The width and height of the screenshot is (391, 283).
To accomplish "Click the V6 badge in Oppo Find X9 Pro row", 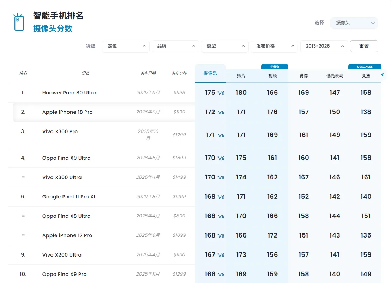I will (x=221, y=275).
